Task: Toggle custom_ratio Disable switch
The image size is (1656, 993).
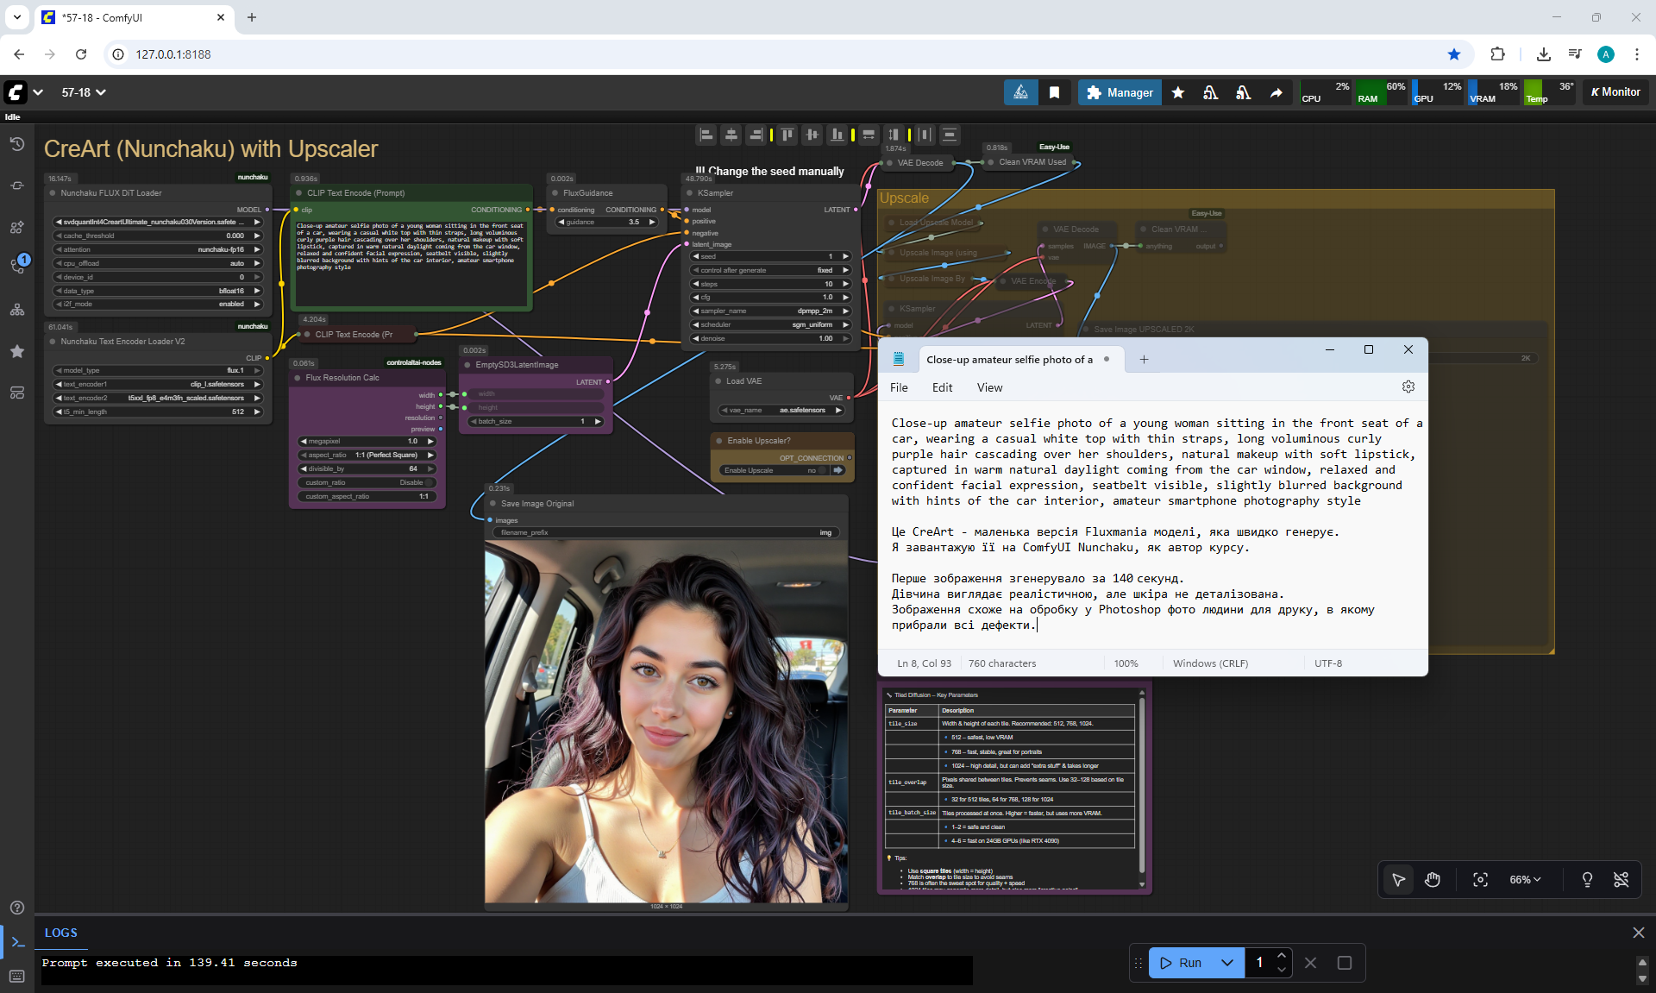Action: click(x=429, y=482)
